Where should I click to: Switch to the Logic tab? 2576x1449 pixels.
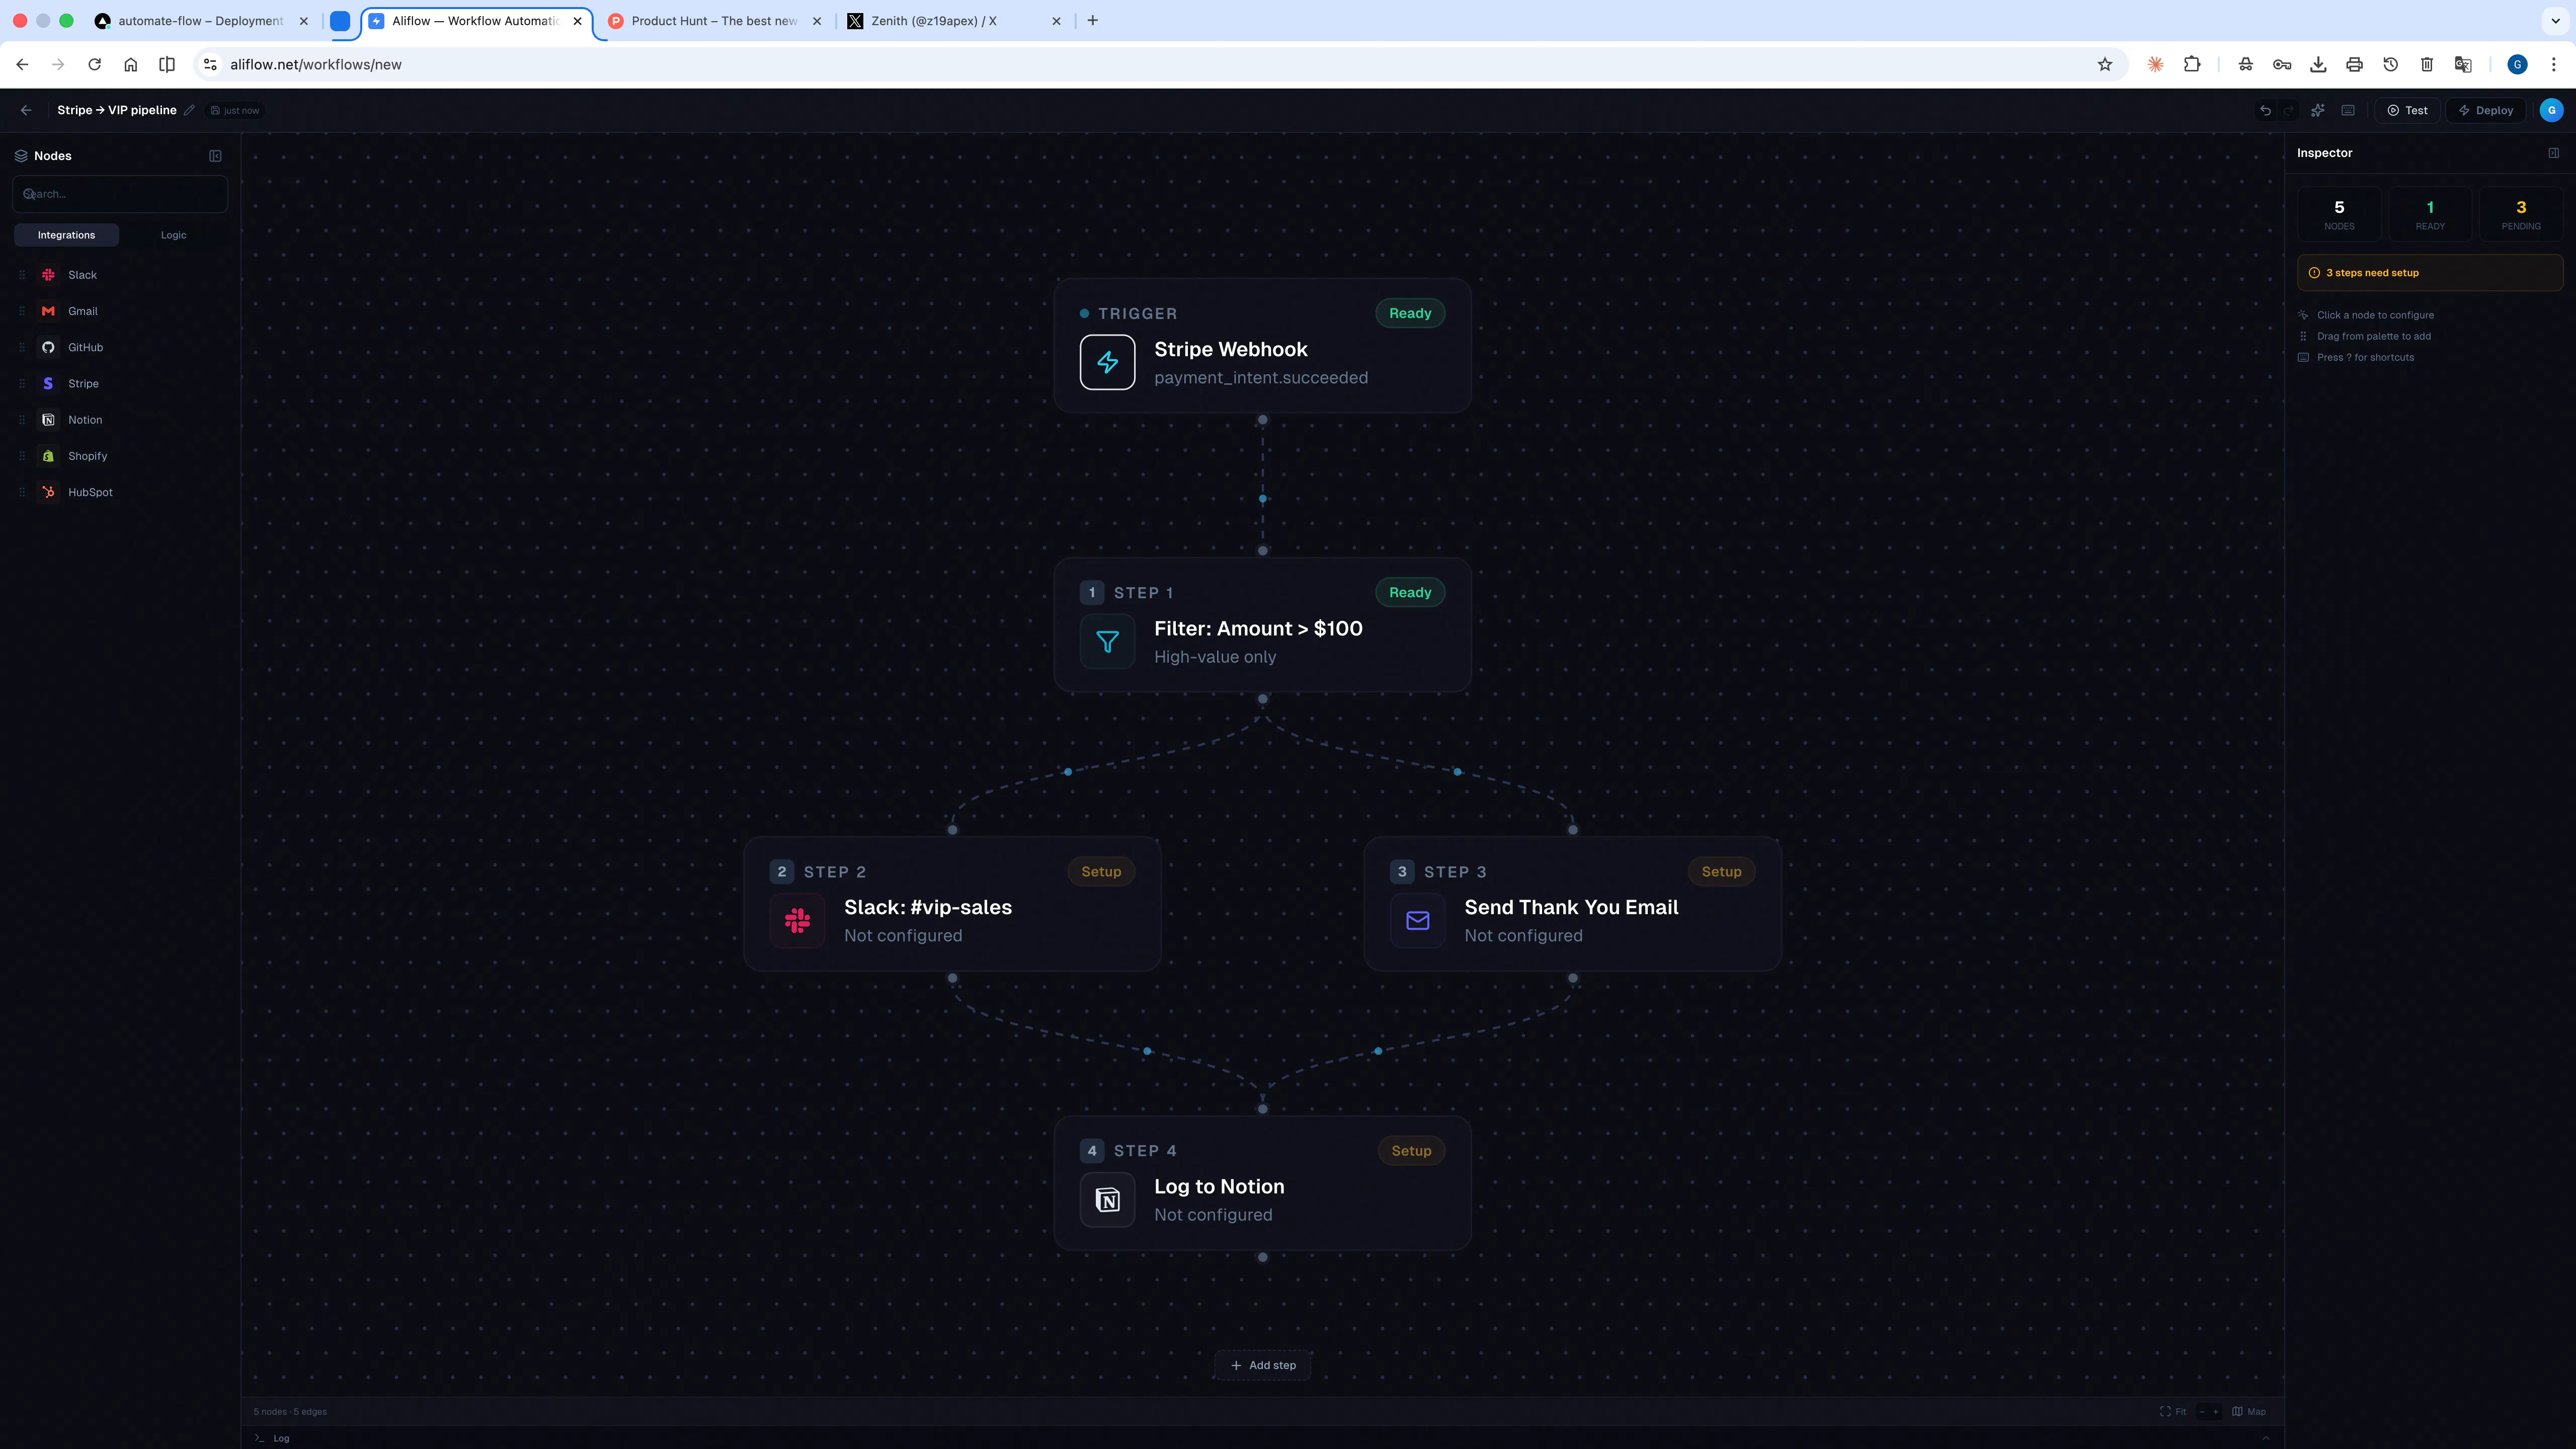point(173,235)
